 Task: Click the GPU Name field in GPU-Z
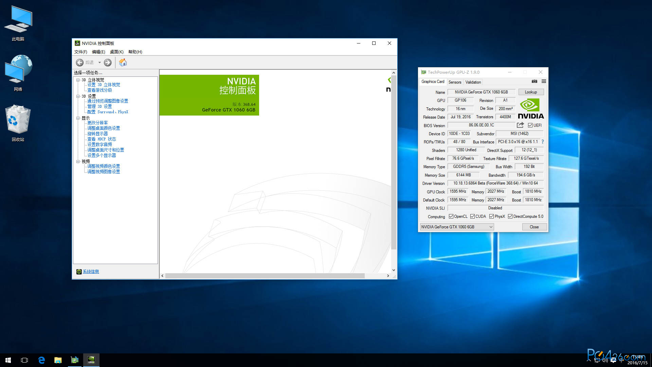tap(481, 92)
